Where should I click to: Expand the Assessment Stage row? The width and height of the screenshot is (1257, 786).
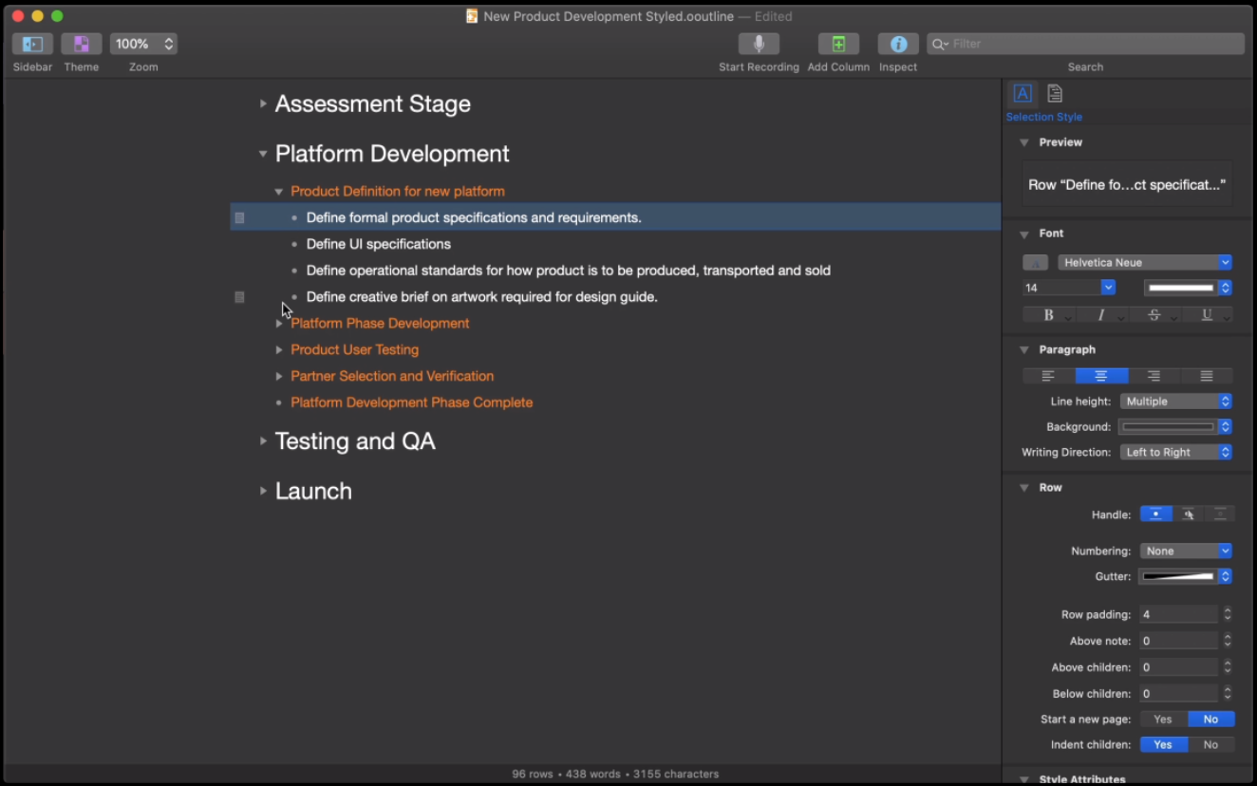point(263,103)
